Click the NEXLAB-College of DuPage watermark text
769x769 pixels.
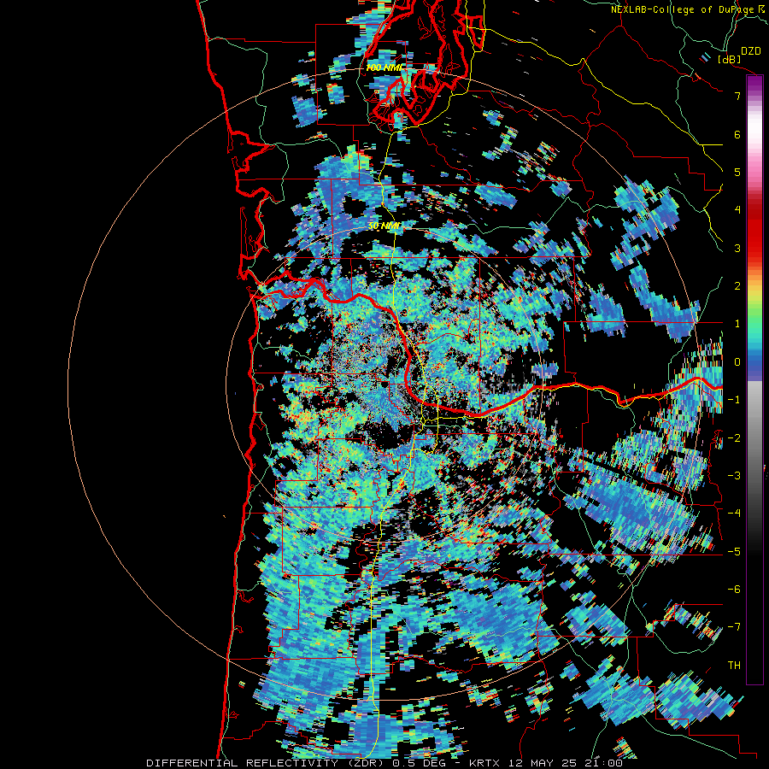click(684, 9)
